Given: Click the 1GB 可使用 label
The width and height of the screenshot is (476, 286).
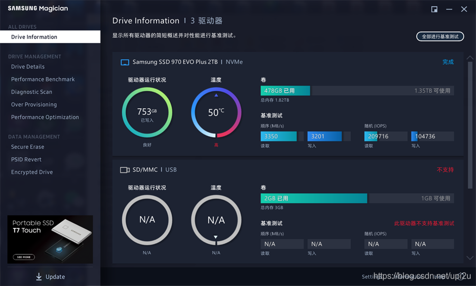Looking at the screenshot, I should click(x=436, y=198).
